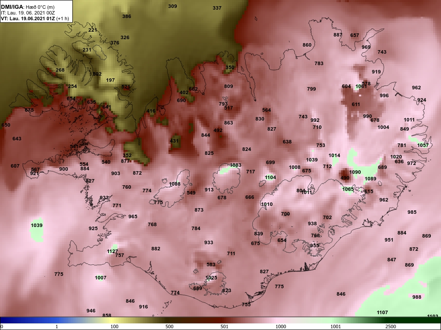The image size is (441, 330).
Task: Click the map value 1004
Action: 383,127
